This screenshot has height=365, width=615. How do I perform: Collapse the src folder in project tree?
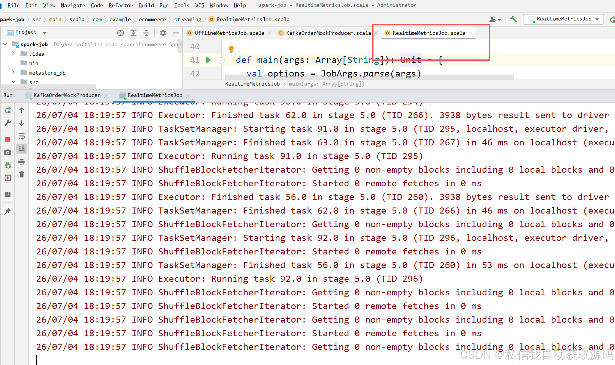coord(14,82)
